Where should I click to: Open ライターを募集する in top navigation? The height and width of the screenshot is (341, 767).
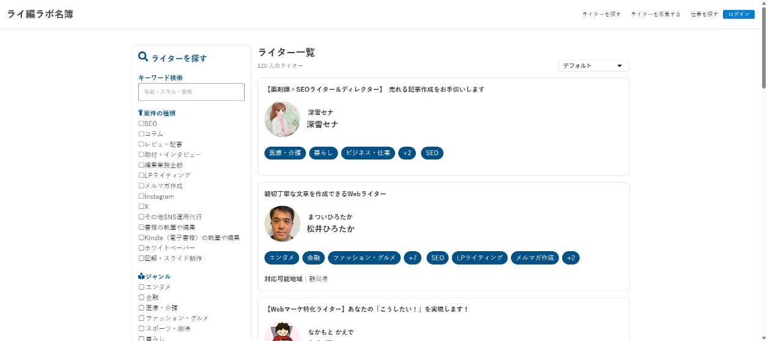point(656,14)
